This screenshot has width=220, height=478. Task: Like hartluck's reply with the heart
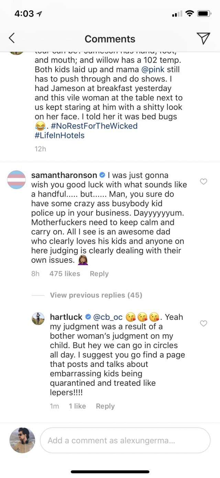click(203, 323)
